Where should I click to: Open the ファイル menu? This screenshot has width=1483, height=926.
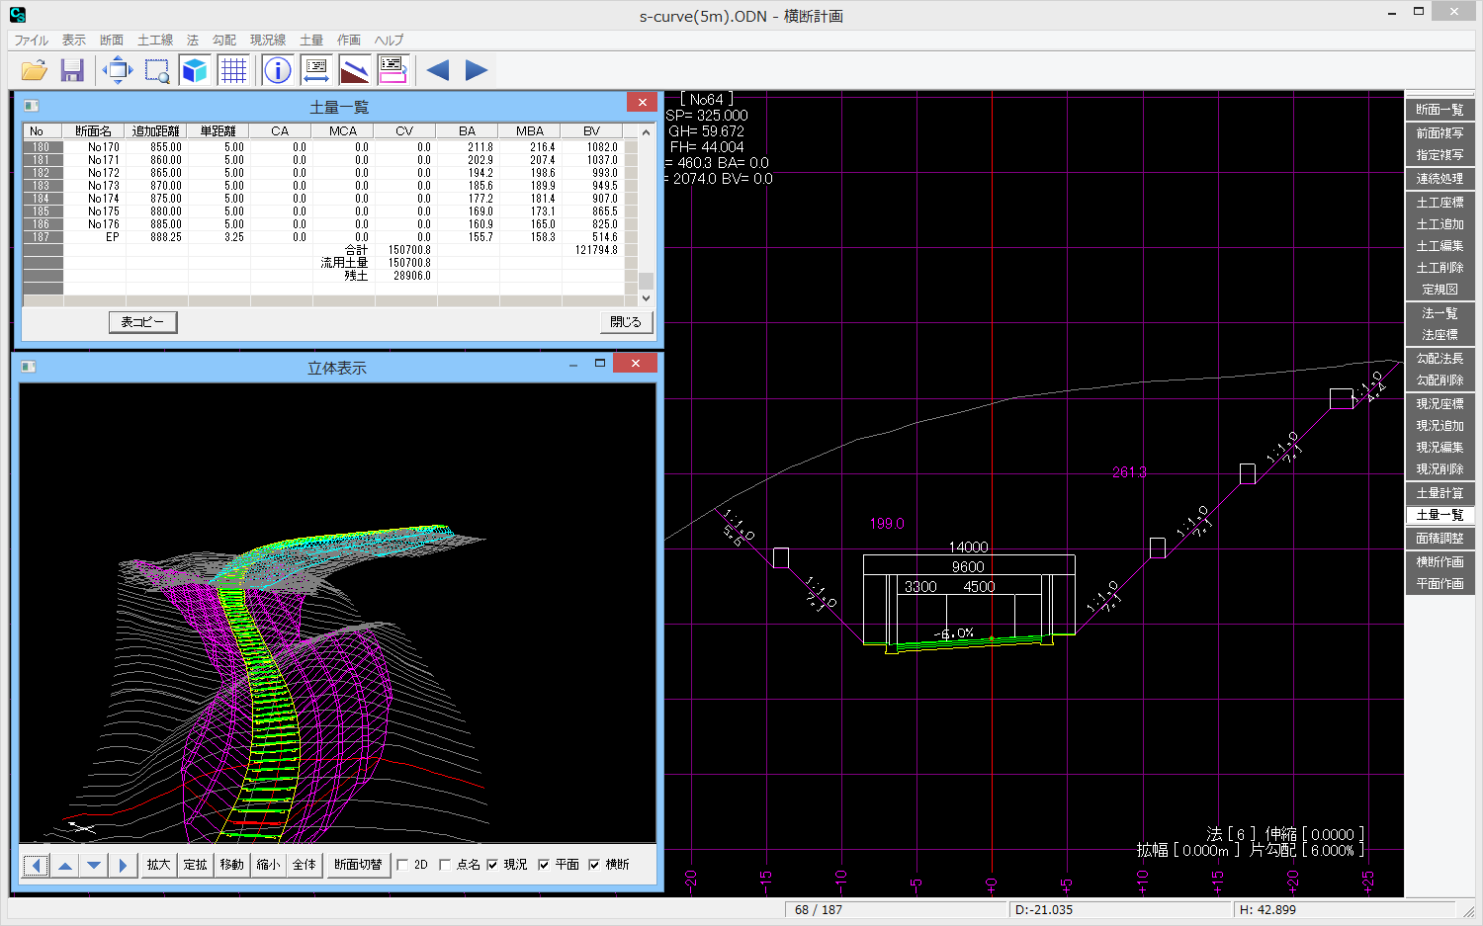pos(31,41)
